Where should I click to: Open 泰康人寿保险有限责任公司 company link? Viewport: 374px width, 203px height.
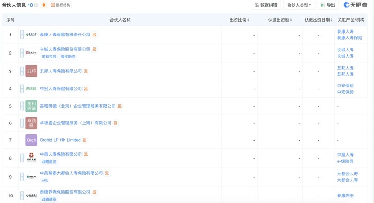(x=65, y=35)
